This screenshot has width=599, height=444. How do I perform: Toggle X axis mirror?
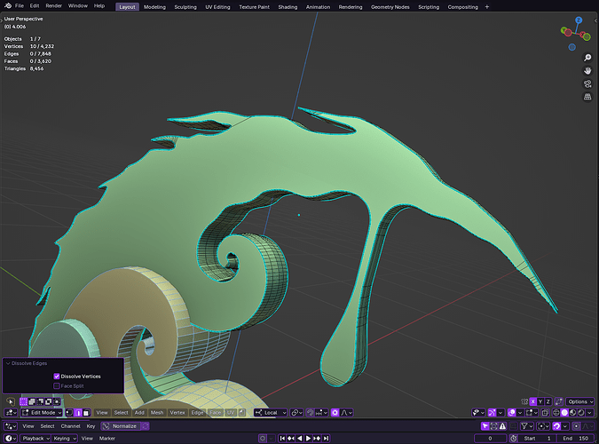coord(533,401)
